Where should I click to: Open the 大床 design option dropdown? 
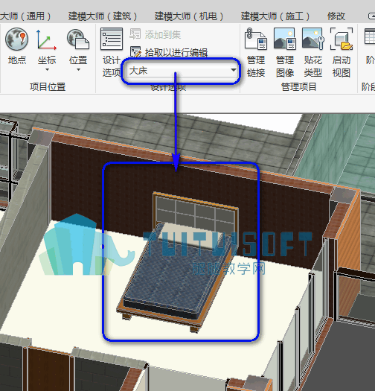182,71
